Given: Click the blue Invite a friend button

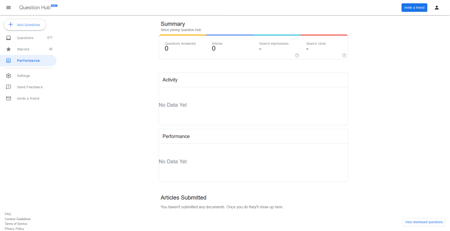Looking at the screenshot, I should click(414, 8).
